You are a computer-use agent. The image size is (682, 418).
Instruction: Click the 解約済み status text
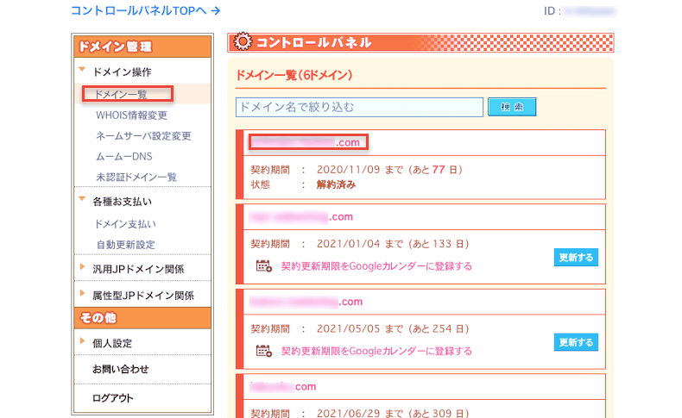[336, 185]
